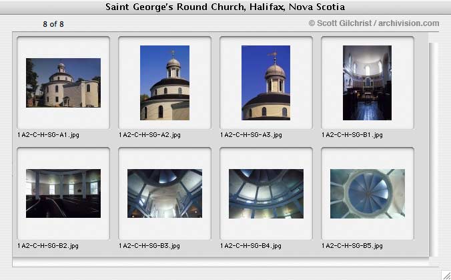Image resolution: width=451 pixels, height=280 pixels.
Task: Click the filename label 1A2-C-H-SG-A3.jpg
Action: tap(251, 135)
